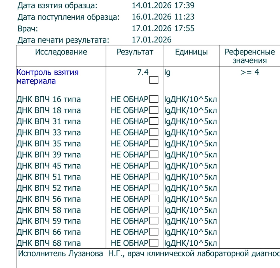Click the Результат column header
The height and width of the screenshot is (268, 280).
pos(135,52)
